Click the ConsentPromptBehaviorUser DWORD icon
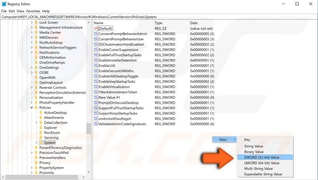Viewport: 318px width, 180px height. (96, 39)
